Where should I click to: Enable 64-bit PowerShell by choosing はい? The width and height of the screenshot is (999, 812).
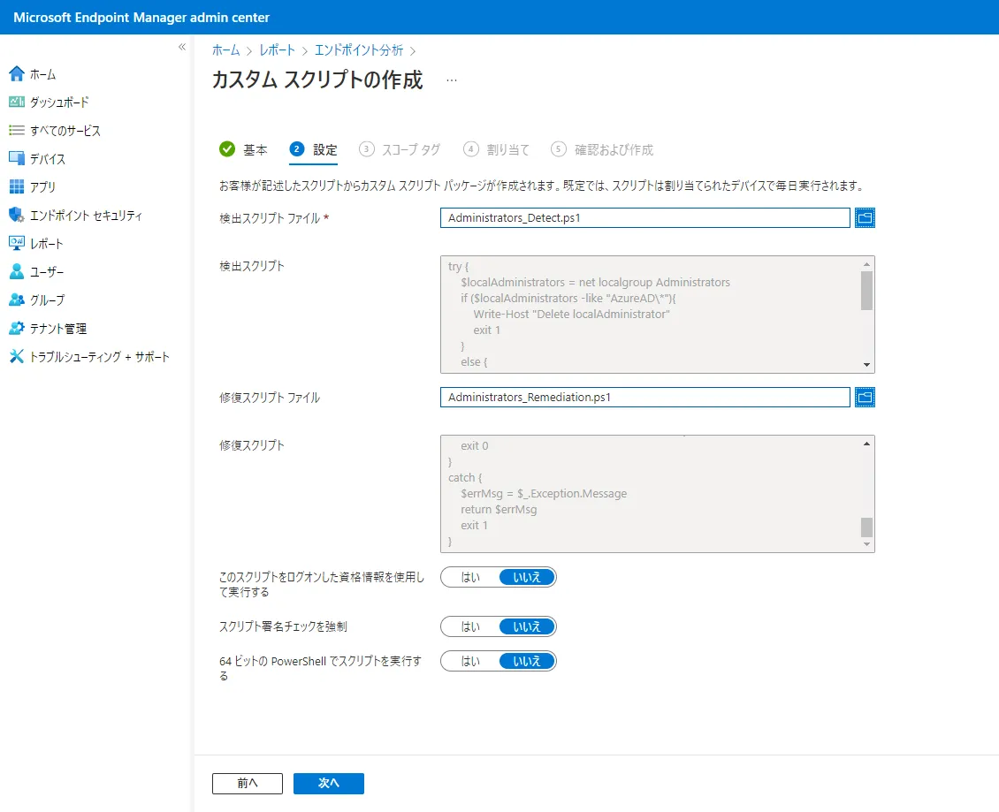coord(470,661)
